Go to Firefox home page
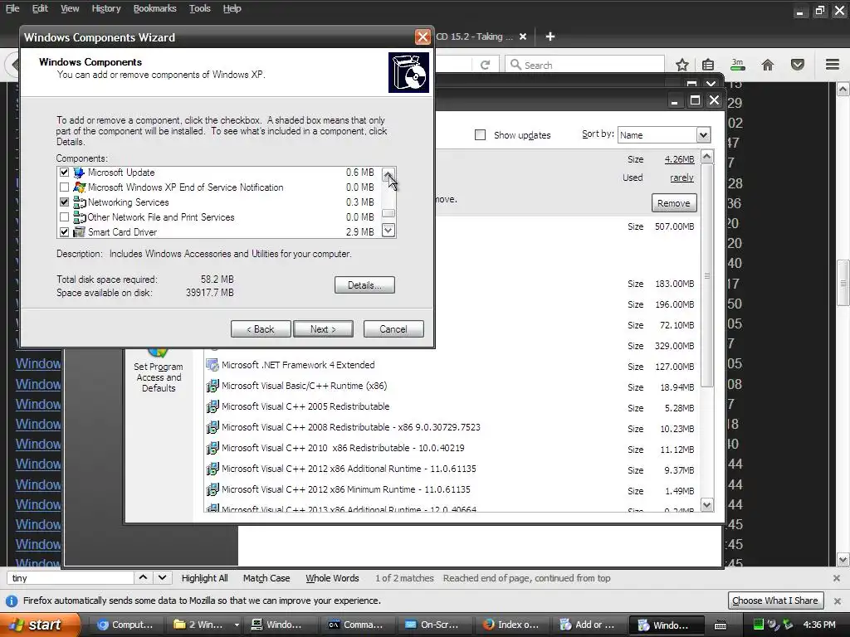 tap(768, 65)
